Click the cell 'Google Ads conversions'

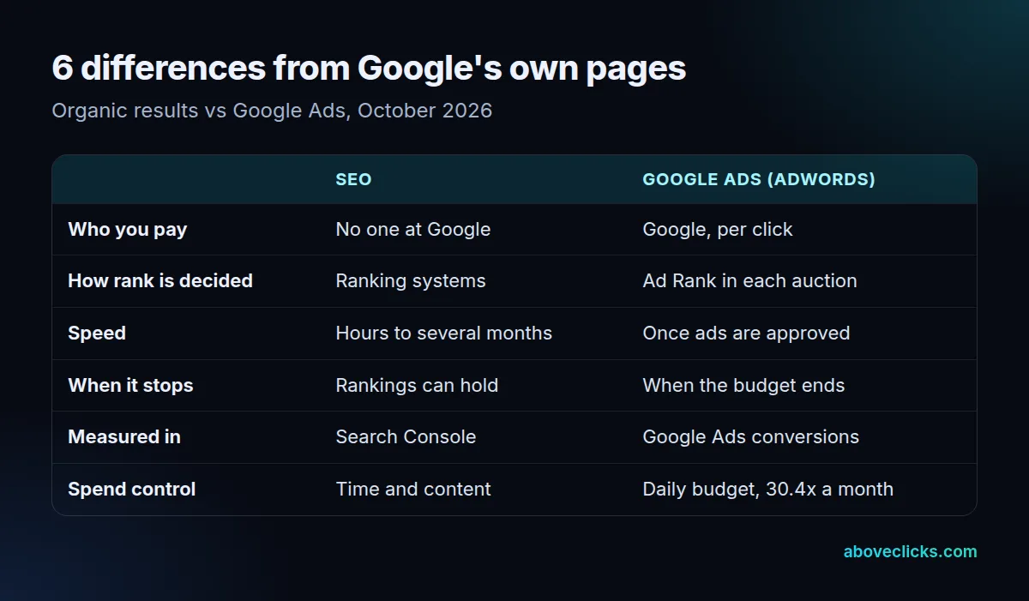coord(750,437)
